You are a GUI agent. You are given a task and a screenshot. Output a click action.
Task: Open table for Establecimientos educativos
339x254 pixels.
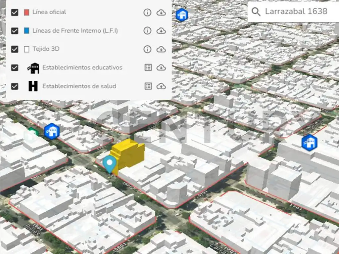coord(148,67)
